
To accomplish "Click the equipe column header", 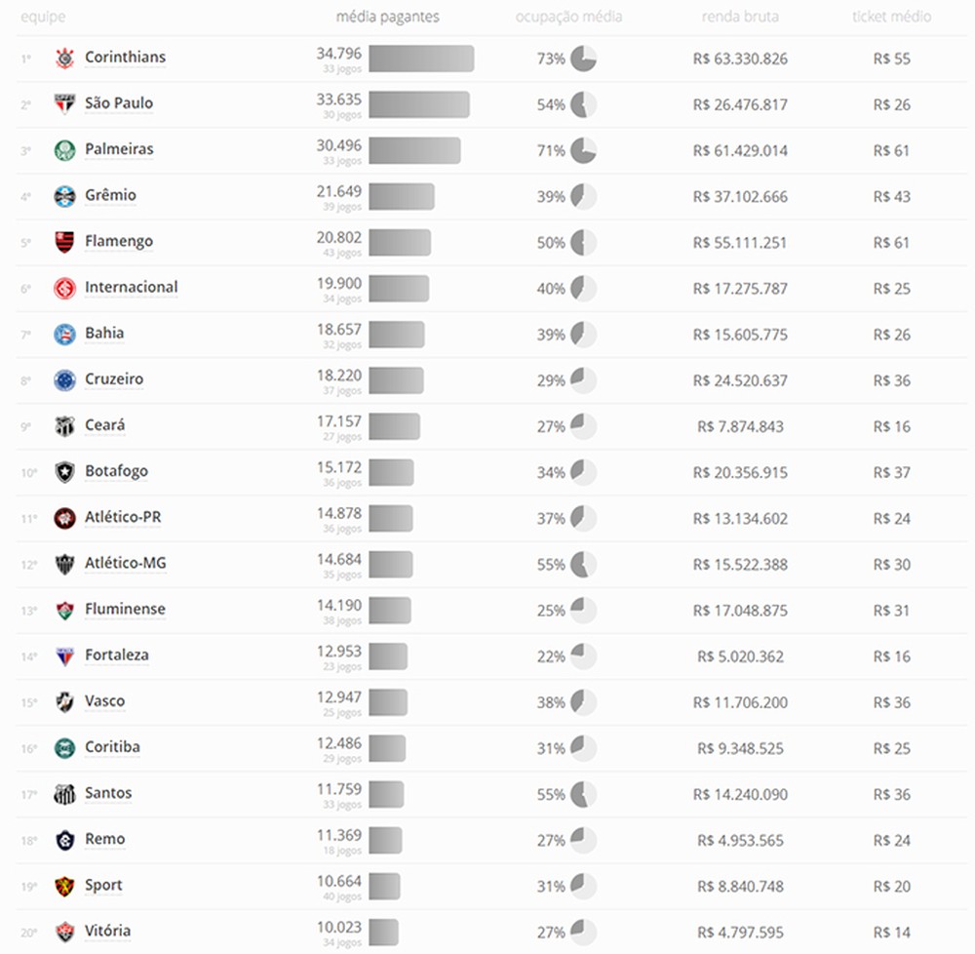I will [x=43, y=17].
